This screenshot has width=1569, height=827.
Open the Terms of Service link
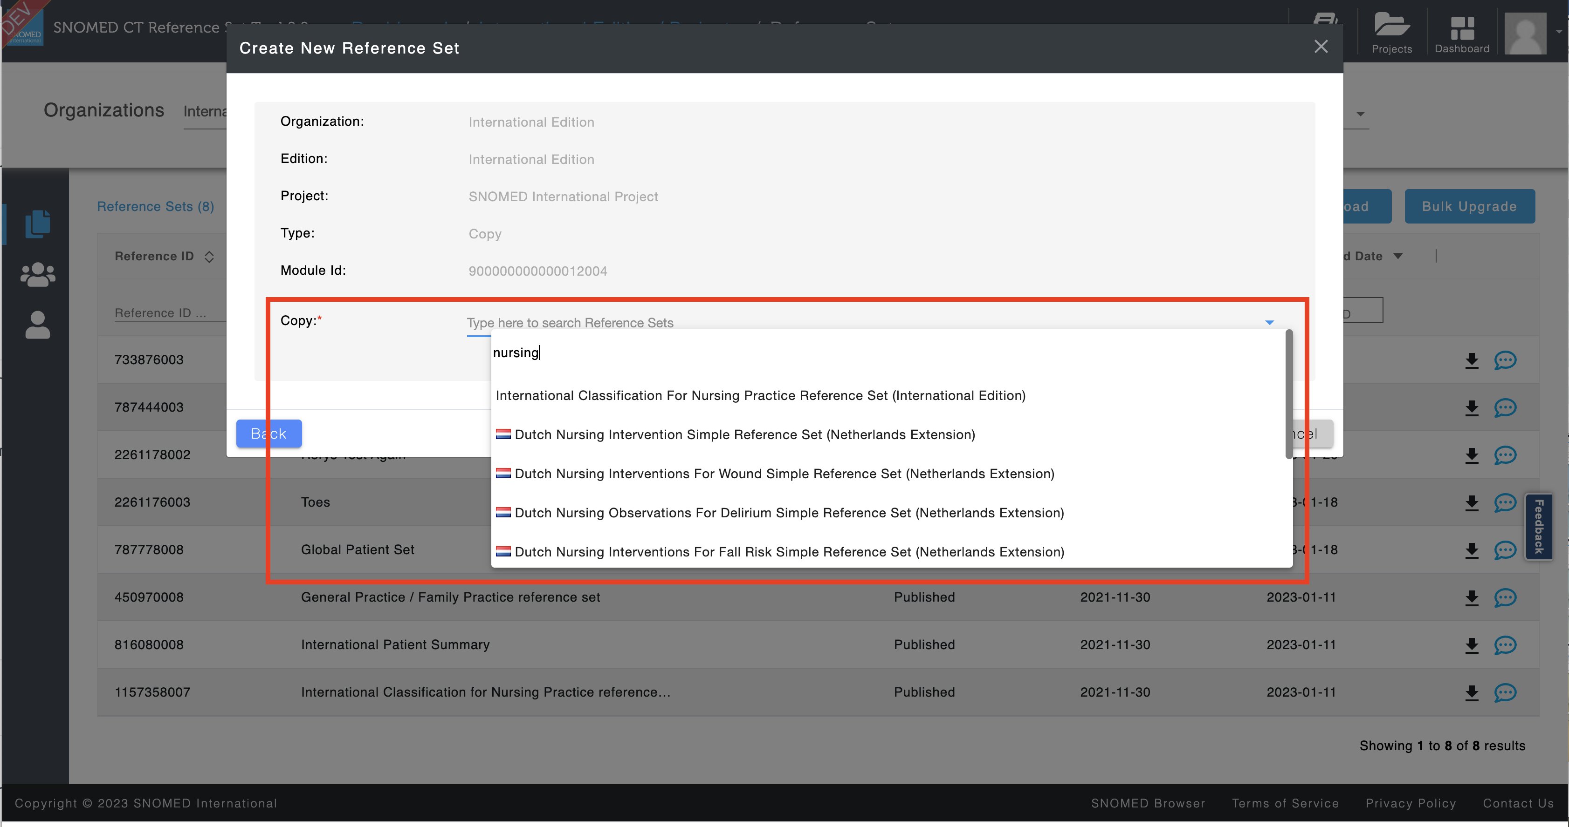(1285, 803)
